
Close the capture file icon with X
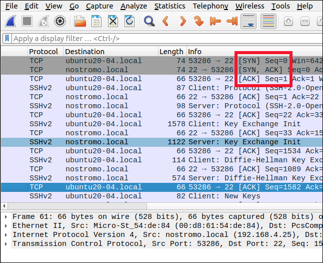click(x=113, y=21)
